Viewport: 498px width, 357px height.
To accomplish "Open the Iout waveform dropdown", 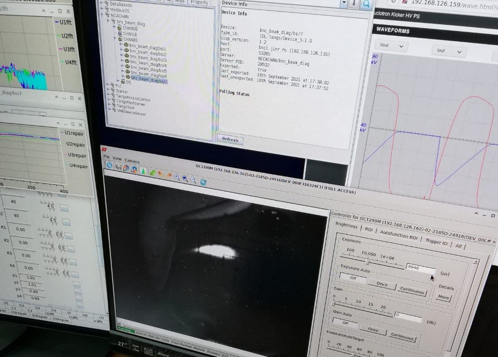I will coord(449,51).
